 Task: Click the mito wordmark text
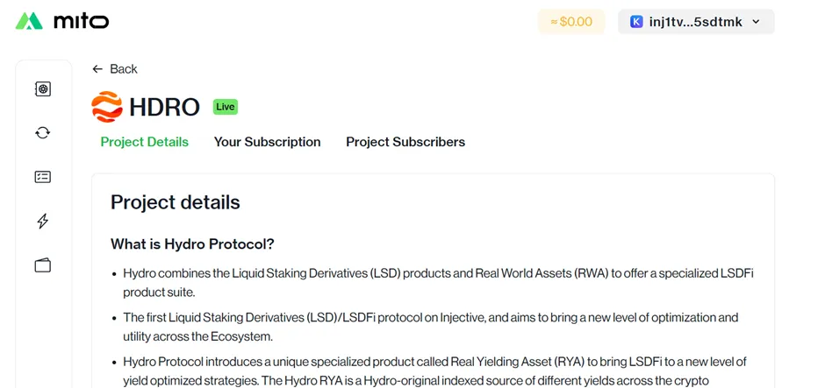81,22
